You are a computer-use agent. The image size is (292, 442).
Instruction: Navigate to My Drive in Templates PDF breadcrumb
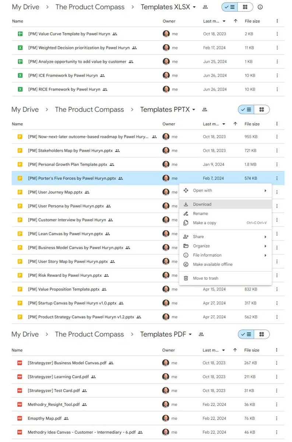pyautogui.click(x=25, y=334)
